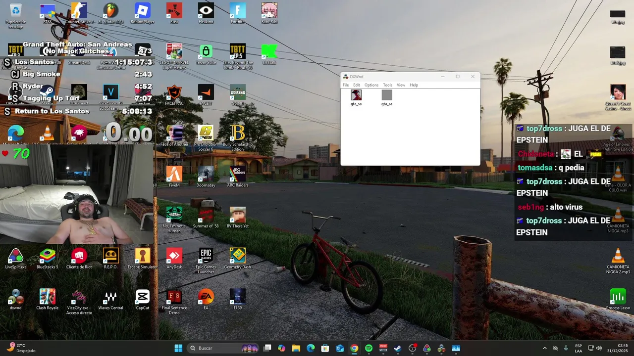Viewport: 634px width, 356px height.
Task: Select the ARC Raiders desktop shortcut
Action: coord(238,177)
